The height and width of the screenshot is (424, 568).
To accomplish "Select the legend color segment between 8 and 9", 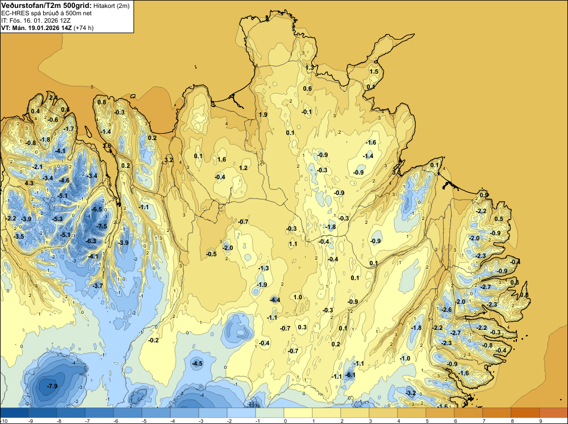I will point(525,413).
